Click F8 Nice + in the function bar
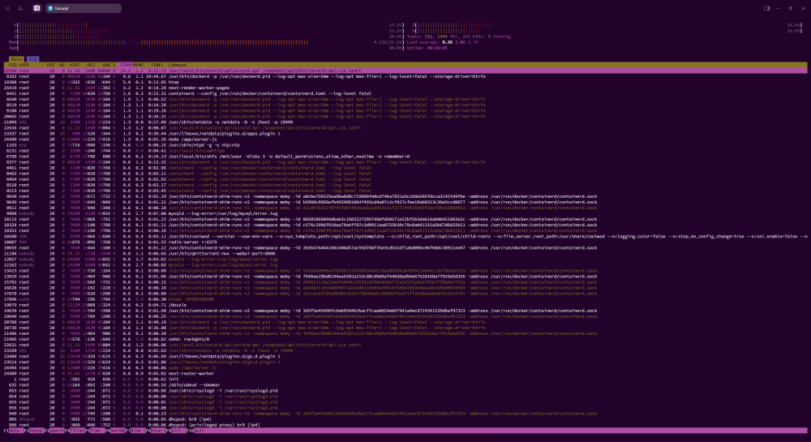811x442 pixels. point(157,431)
